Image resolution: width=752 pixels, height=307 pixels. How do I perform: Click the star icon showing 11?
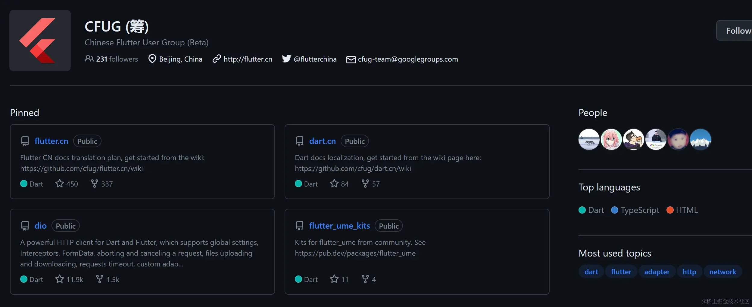pyautogui.click(x=334, y=279)
